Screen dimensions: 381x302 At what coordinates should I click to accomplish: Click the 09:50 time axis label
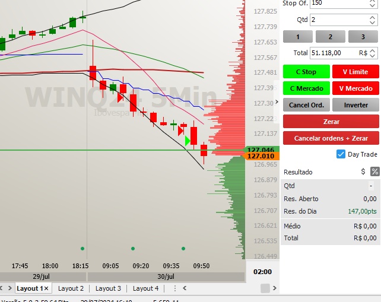coord(201,266)
